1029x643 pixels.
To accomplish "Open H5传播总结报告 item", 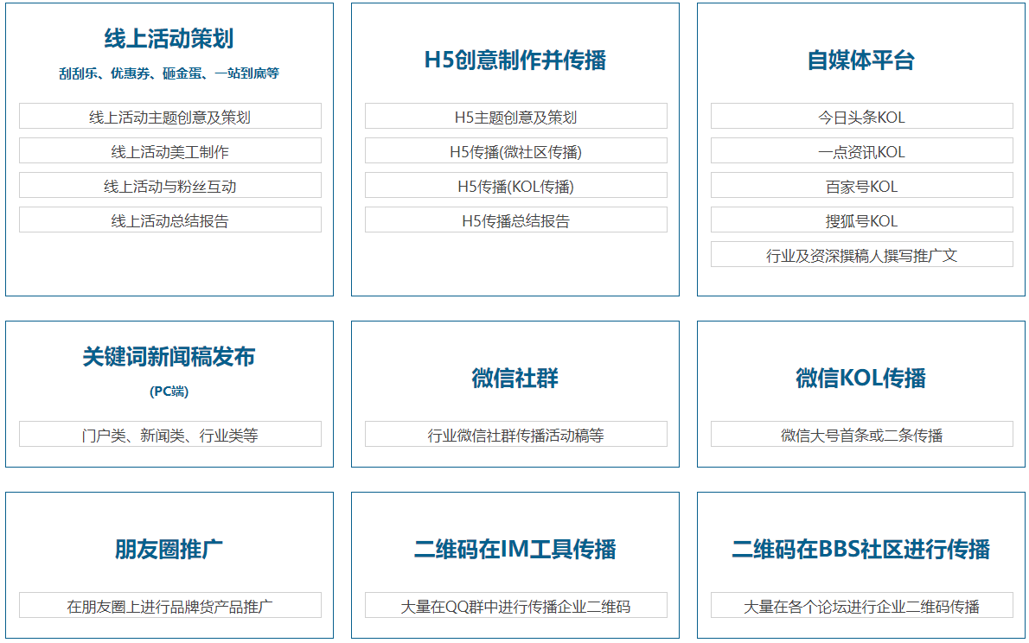I will tap(515, 220).
